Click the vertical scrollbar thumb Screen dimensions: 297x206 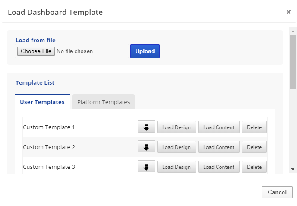[293, 60]
